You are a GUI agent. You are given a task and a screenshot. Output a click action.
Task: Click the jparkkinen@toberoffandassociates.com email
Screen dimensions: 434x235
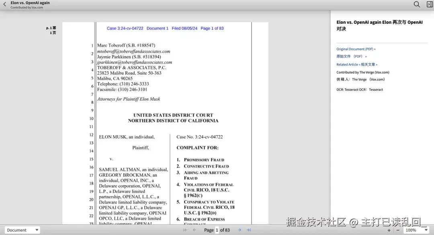coord(135,62)
